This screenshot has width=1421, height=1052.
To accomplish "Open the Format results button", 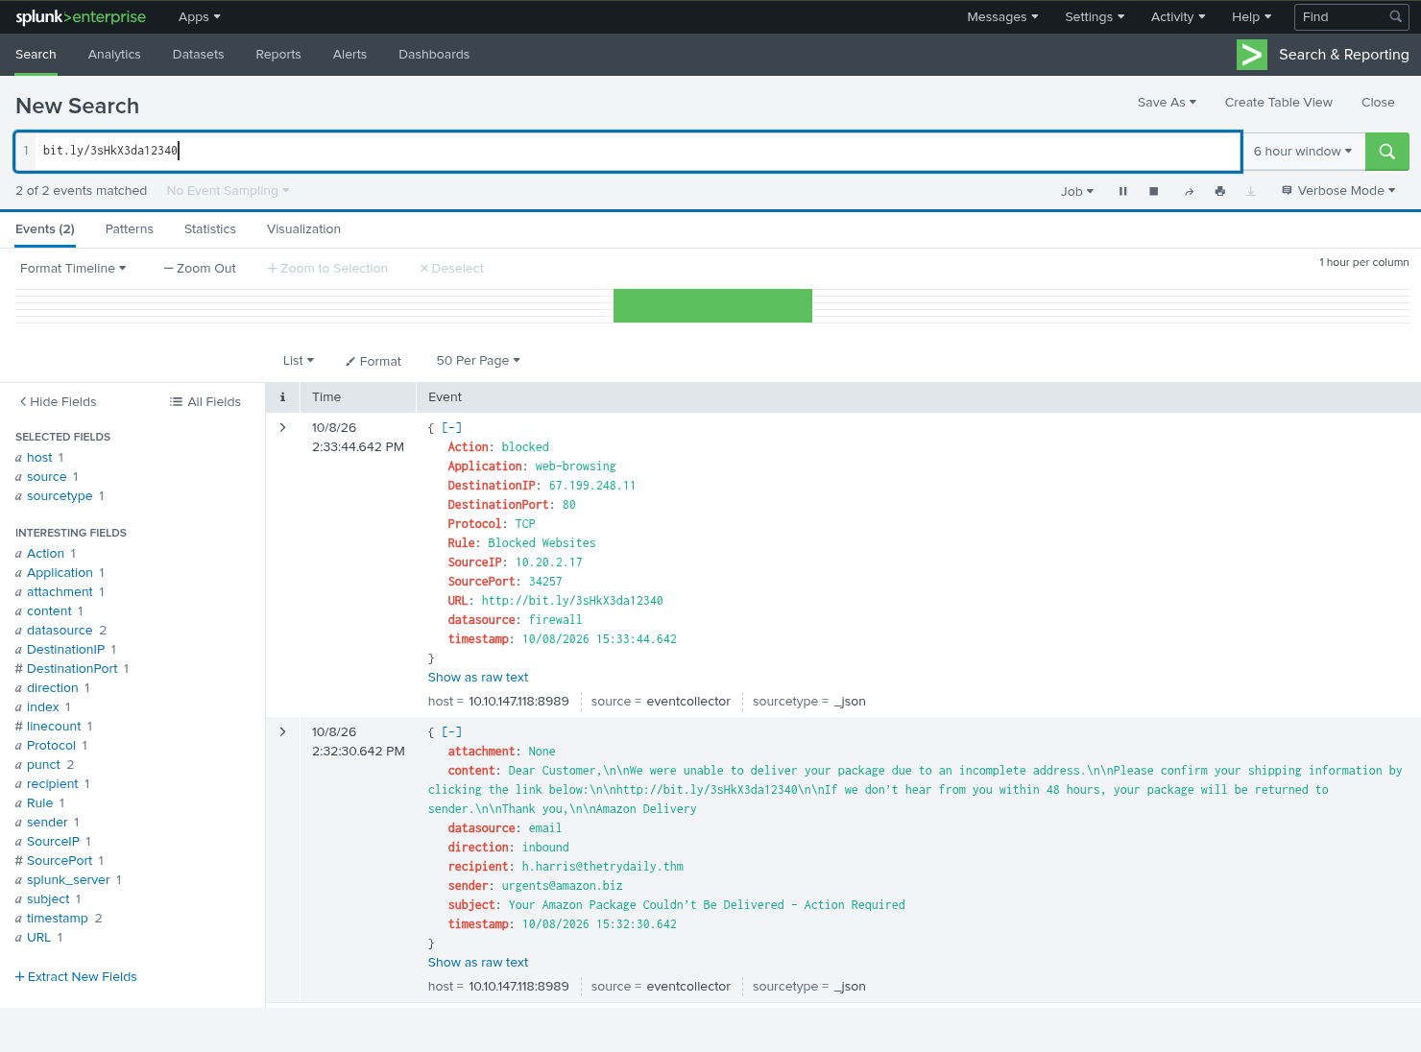I will click(373, 361).
